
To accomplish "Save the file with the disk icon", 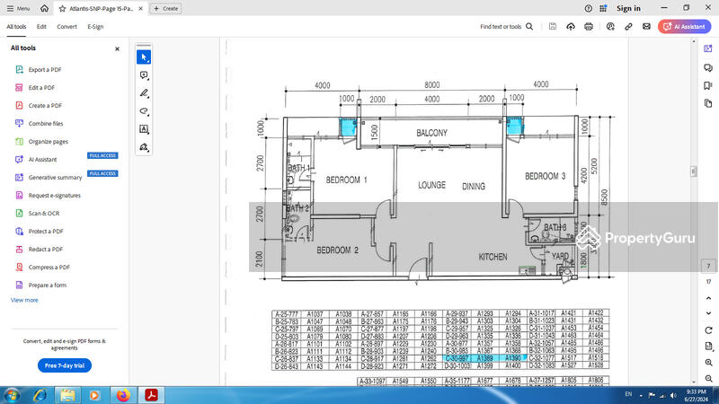I will 553,27.
